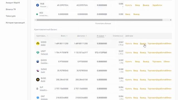
Task: Click Торговать in the QUICK row
Action: (157, 62)
